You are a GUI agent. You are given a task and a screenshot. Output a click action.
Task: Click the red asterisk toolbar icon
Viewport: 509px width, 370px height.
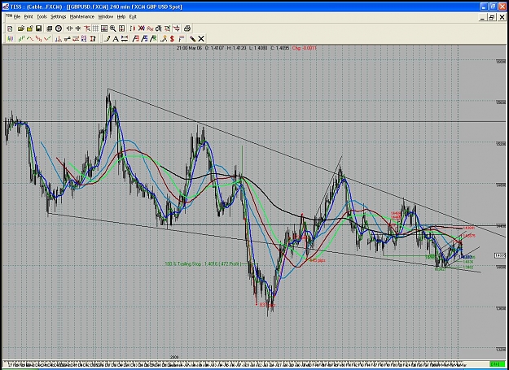[x=142, y=28]
